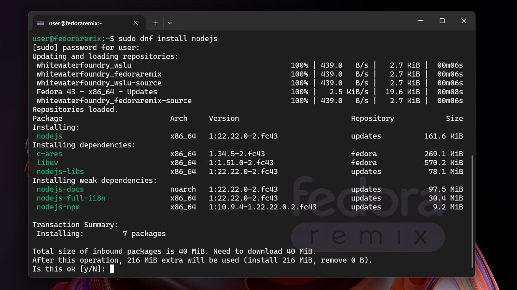
Task: Close the user@fedoraremix:~ tab
Action: (x=135, y=22)
